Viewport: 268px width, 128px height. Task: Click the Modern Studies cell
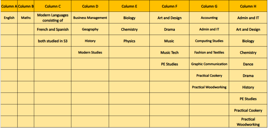[x=90, y=52]
